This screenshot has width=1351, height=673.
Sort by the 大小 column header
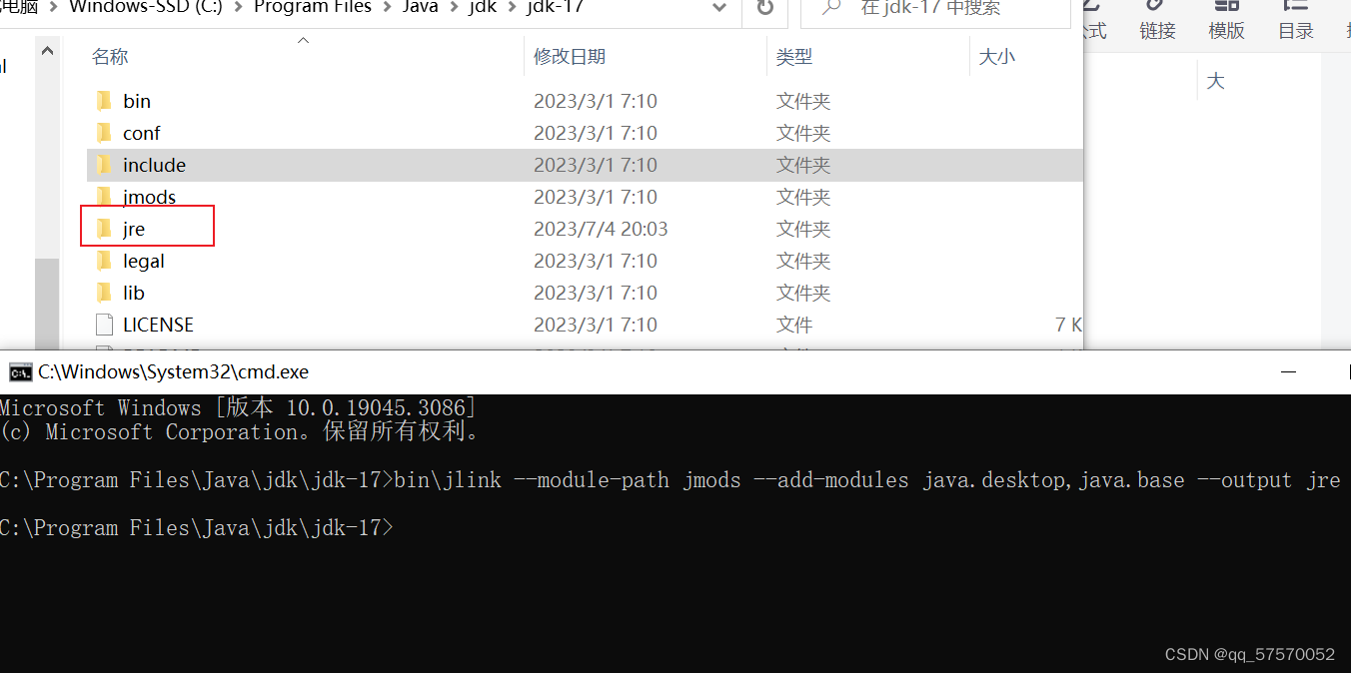[996, 56]
